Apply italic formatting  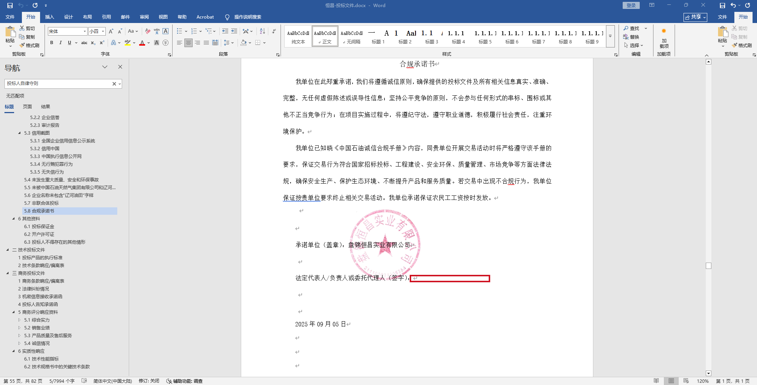(x=60, y=43)
